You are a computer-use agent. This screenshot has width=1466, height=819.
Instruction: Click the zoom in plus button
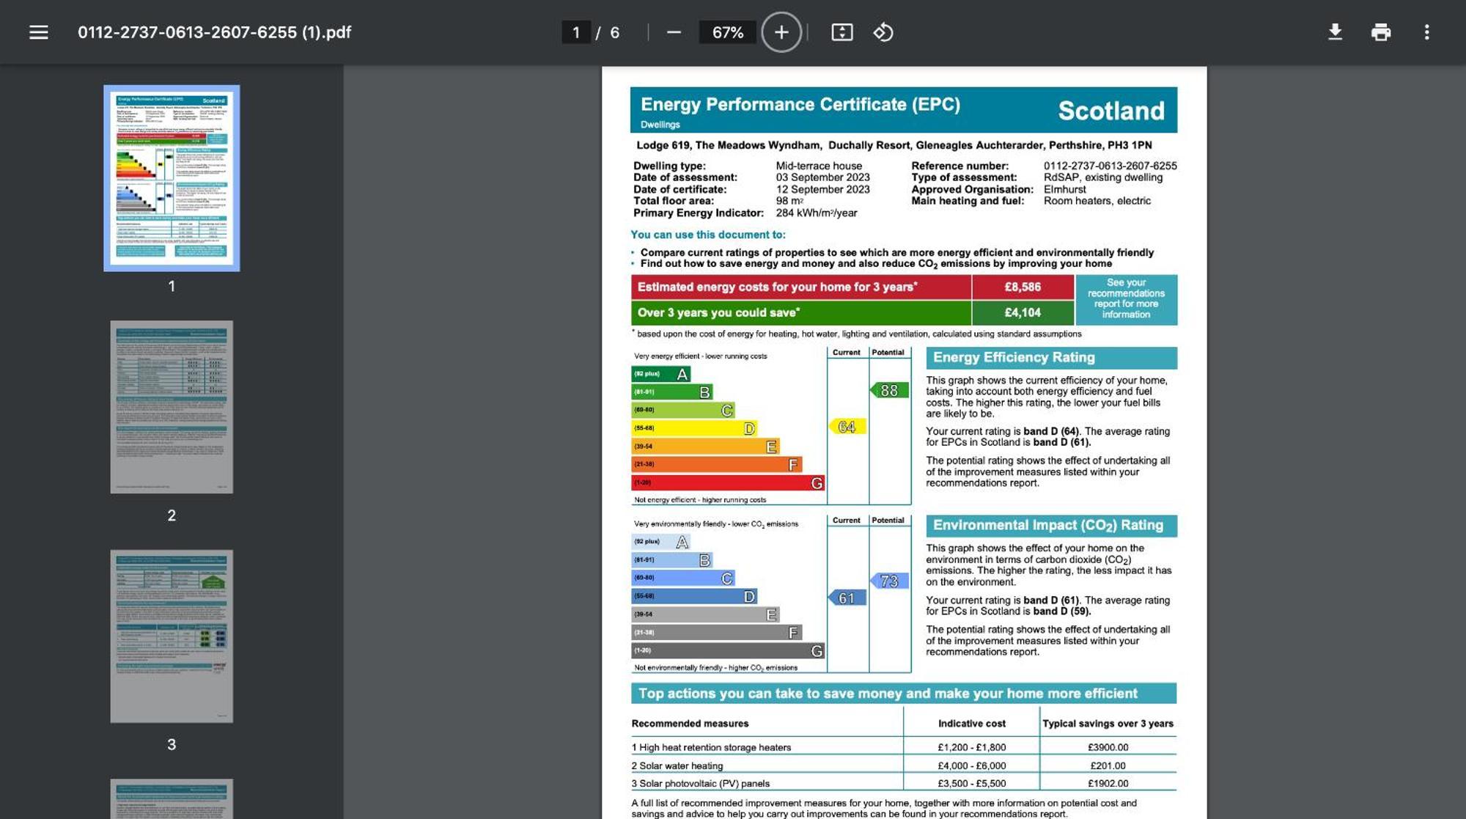tap(781, 32)
